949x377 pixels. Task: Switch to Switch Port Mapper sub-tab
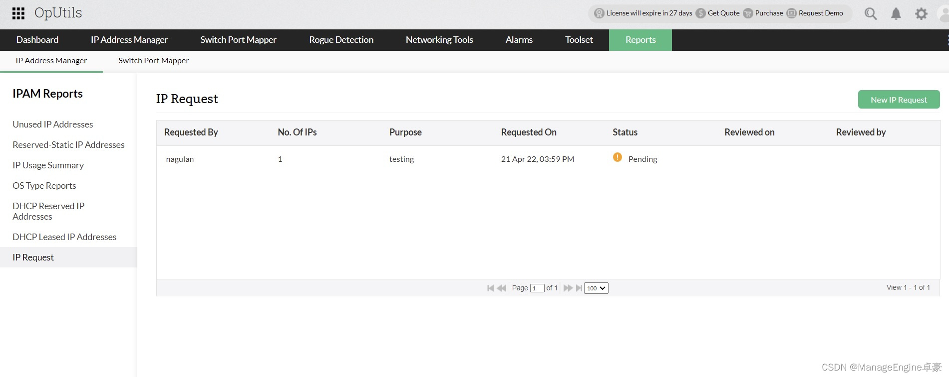coord(154,61)
